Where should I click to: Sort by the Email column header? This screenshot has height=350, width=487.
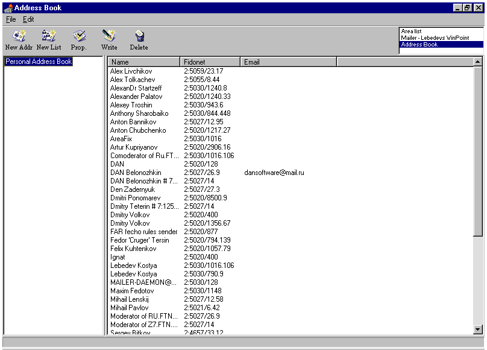pos(289,62)
